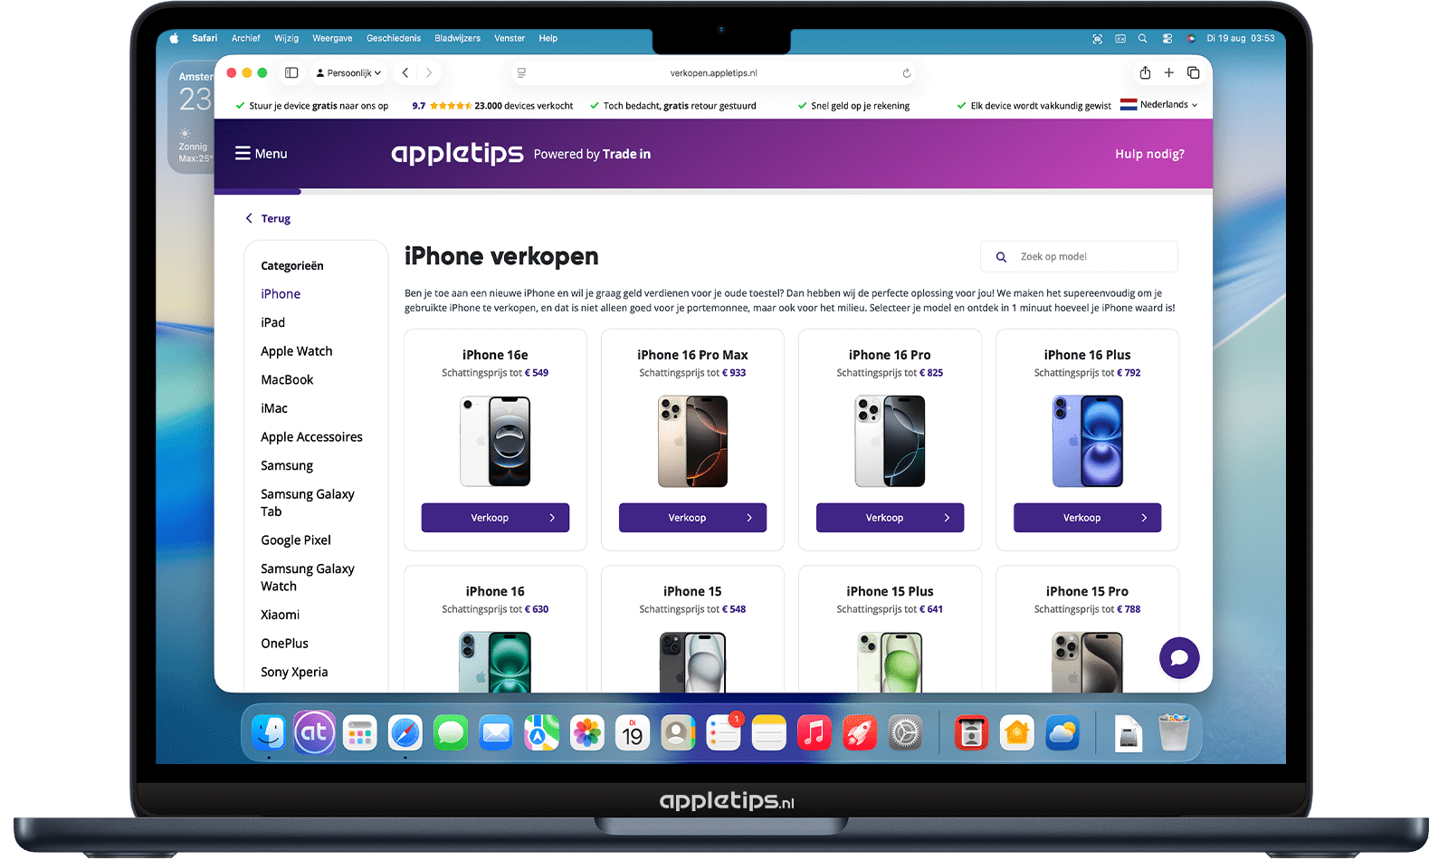The width and height of the screenshot is (1448, 860).
Task: Click the Zoek op model search field
Action: tap(1079, 256)
